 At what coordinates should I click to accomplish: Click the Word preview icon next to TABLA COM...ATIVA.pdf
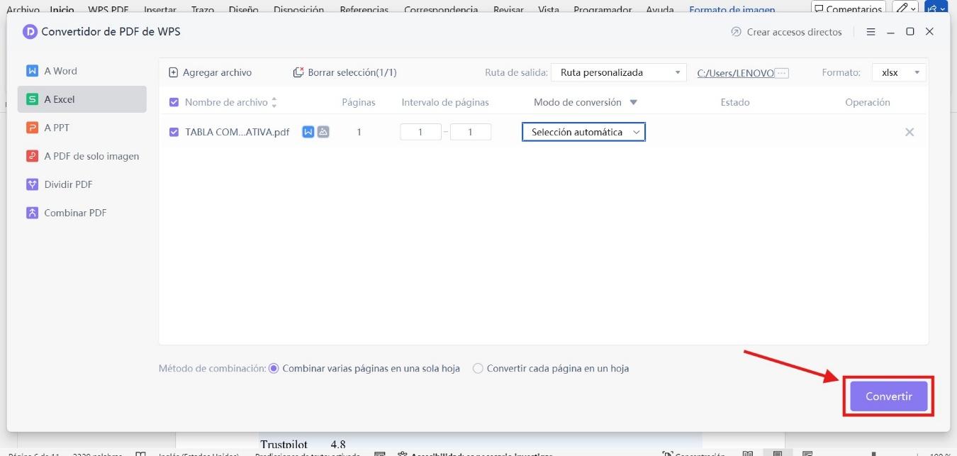tap(307, 132)
